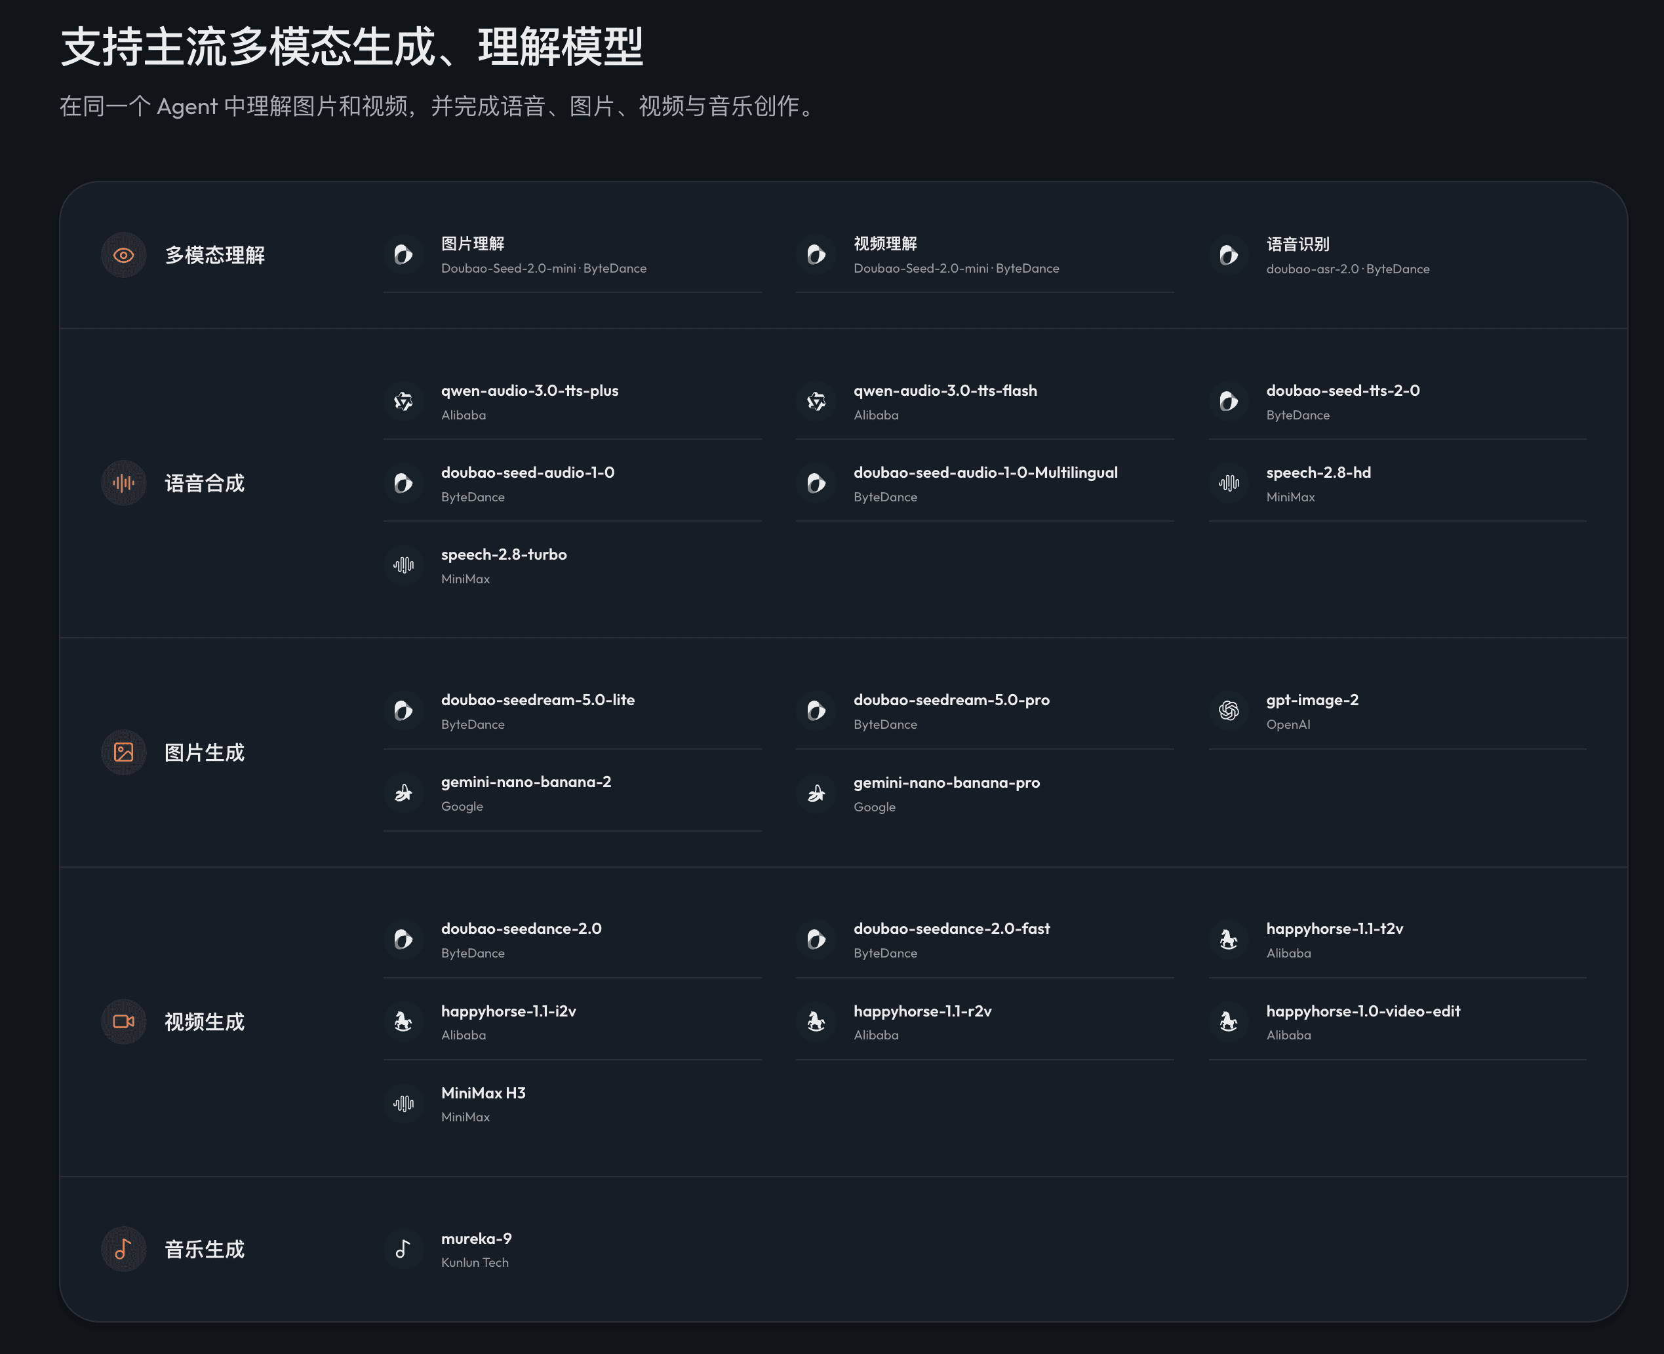The height and width of the screenshot is (1354, 1664).
Task: Click the icon for doubao-seedance-2.0
Action: tap(403, 940)
